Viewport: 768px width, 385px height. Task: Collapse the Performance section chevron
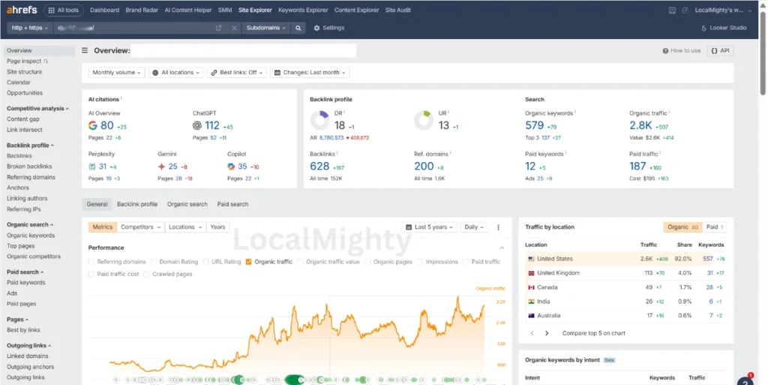click(x=502, y=248)
